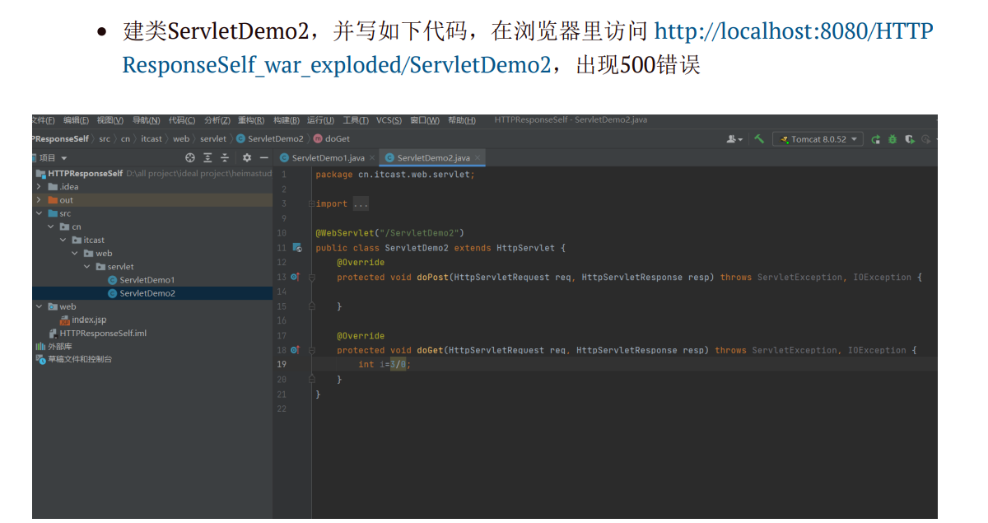Close the ServletDemo2.java tab
This screenshot has width=988, height=523.
478,158
